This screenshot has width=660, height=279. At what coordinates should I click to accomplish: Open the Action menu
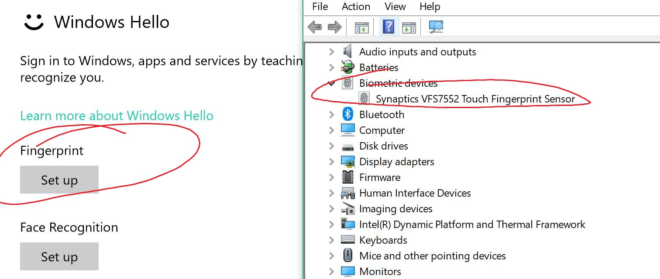tap(356, 7)
